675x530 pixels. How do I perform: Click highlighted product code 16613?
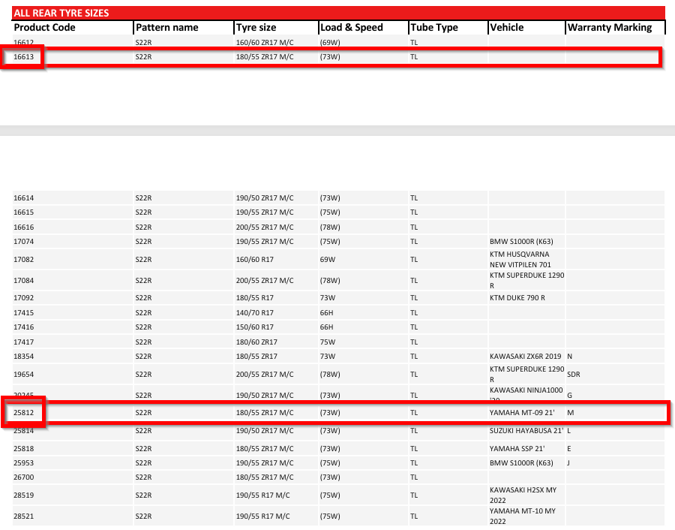(24, 57)
